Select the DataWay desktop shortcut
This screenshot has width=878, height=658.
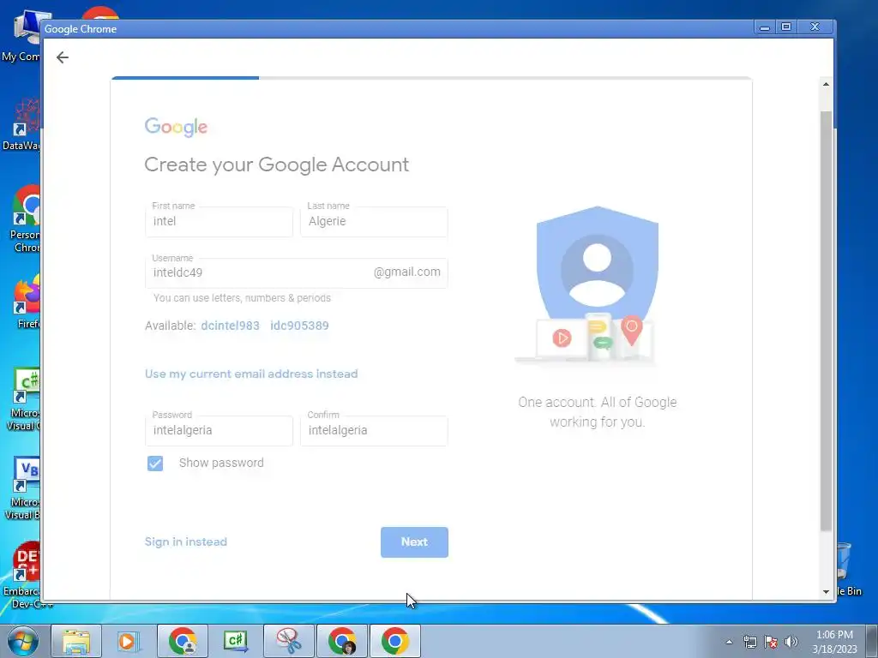tap(22, 124)
